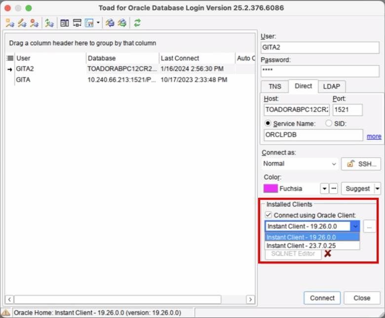The width and height of the screenshot is (385, 318).
Task: Click the User input field
Action: coord(320,47)
